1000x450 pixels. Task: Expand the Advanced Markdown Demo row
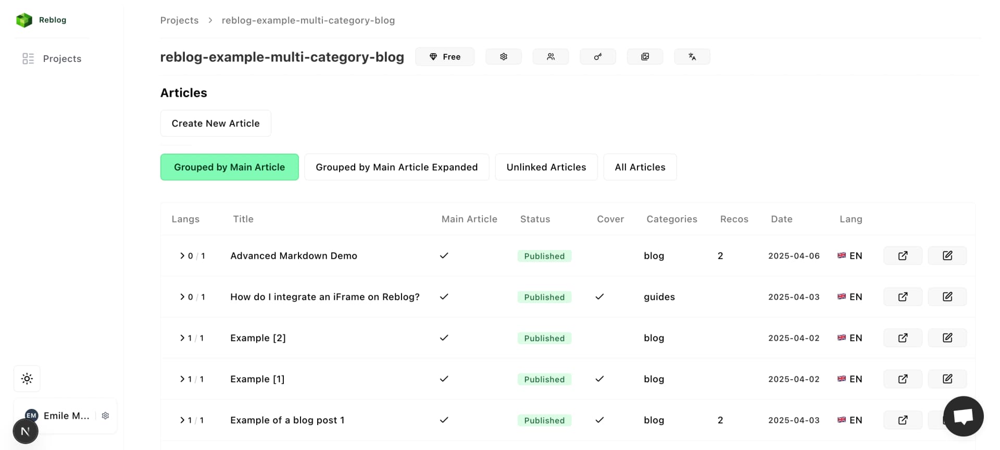pos(182,256)
